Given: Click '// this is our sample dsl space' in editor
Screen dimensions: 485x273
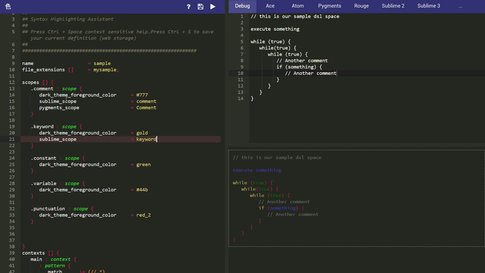Looking at the screenshot, I should coord(295,16).
